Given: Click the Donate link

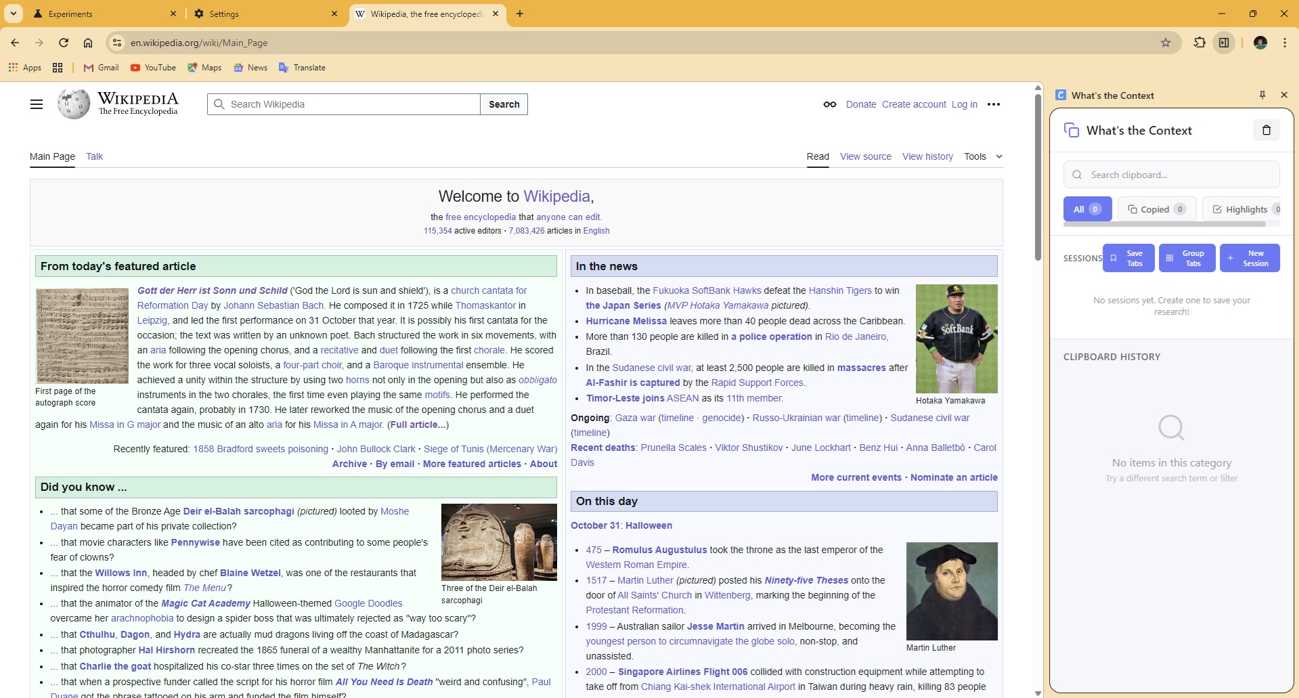Looking at the screenshot, I should click(x=861, y=104).
